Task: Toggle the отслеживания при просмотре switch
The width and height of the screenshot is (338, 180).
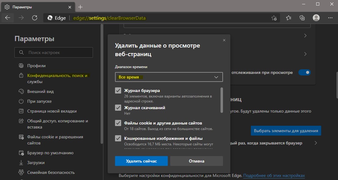Action: point(305,72)
